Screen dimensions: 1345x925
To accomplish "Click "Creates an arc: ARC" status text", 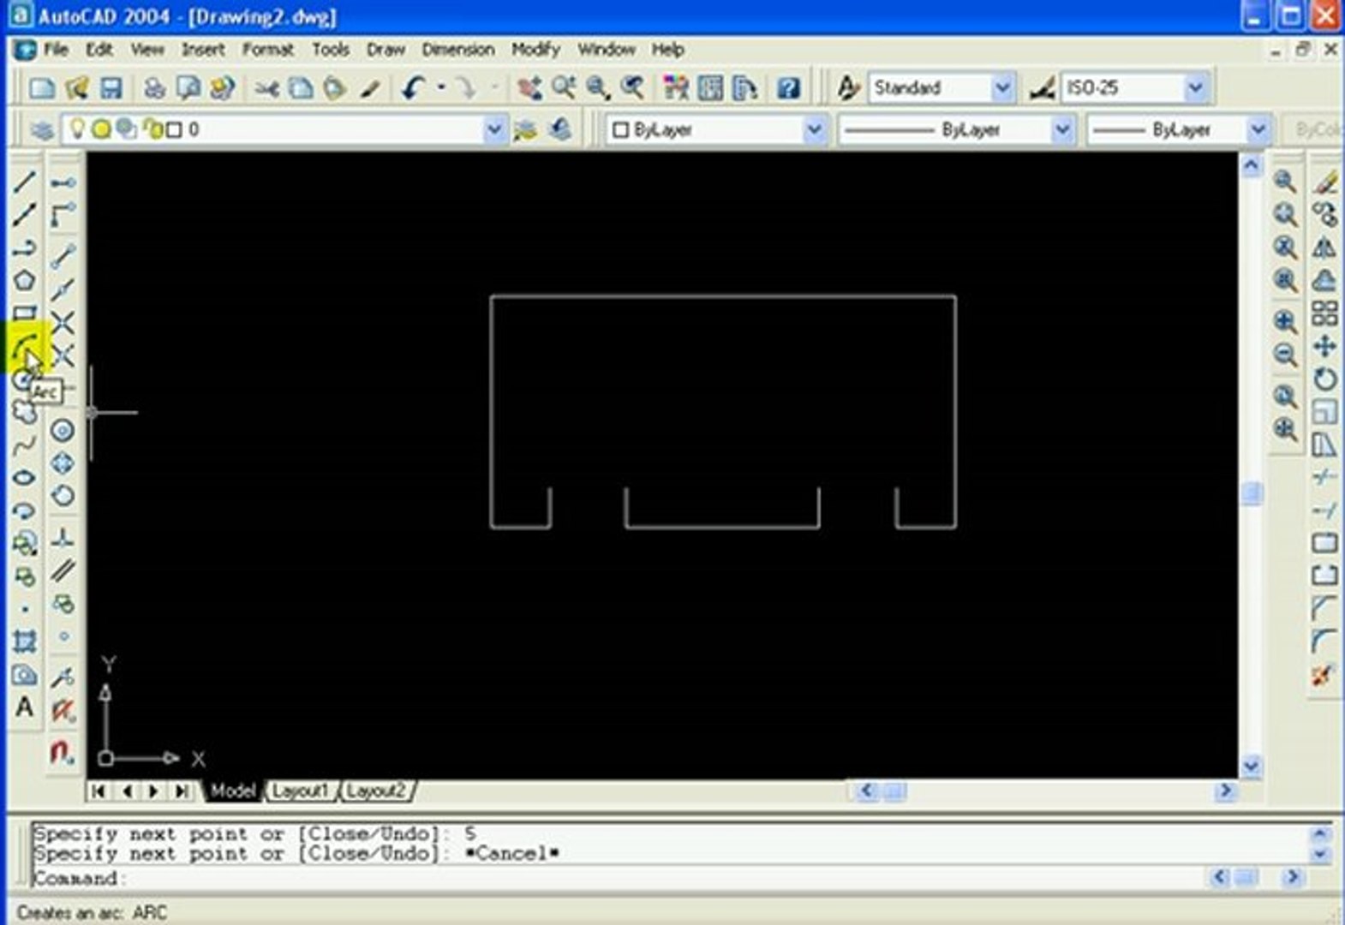I will (x=92, y=912).
